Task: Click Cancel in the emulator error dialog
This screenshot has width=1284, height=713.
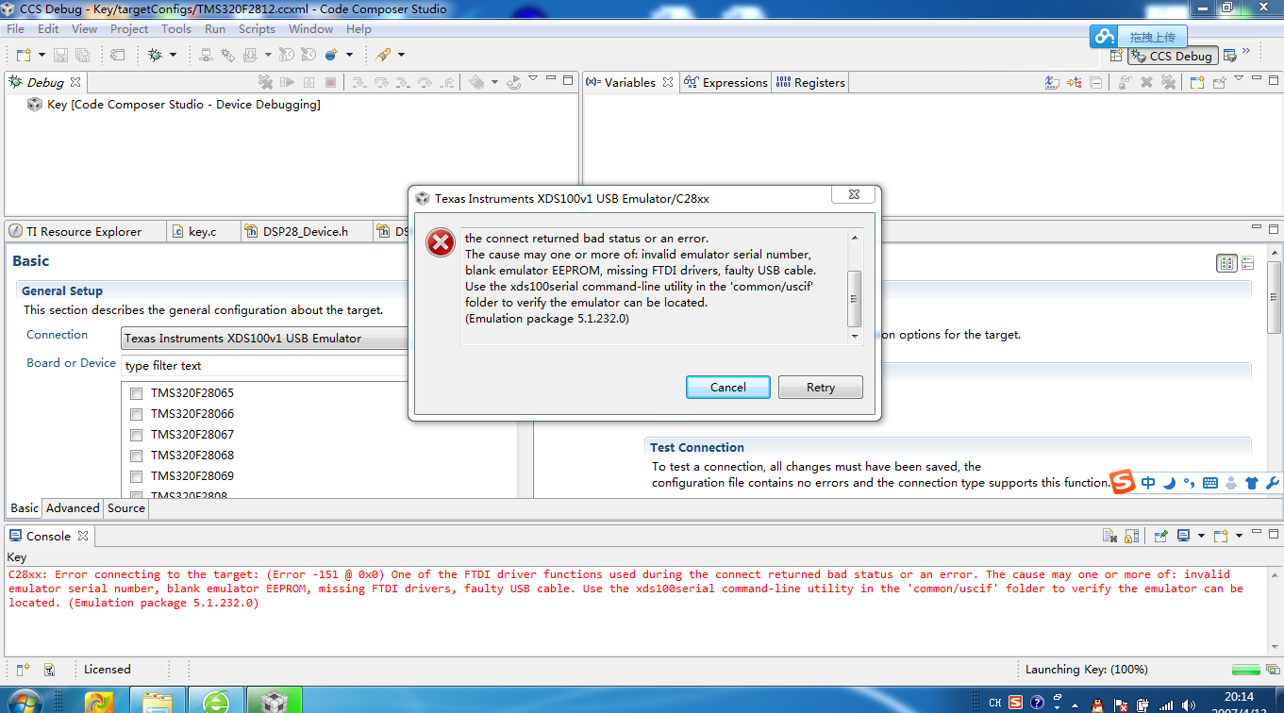Action: 728,388
